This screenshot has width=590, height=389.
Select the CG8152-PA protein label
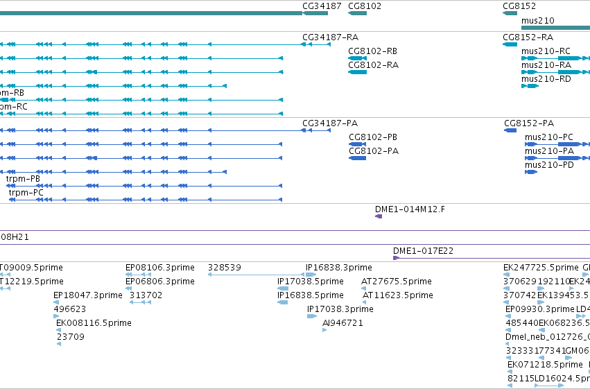529,123
